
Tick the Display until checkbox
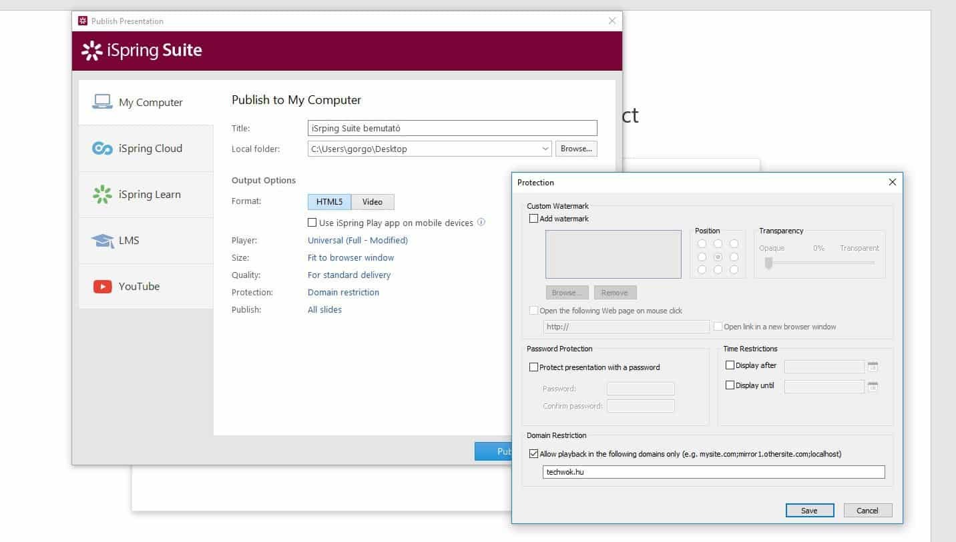coord(730,385)
